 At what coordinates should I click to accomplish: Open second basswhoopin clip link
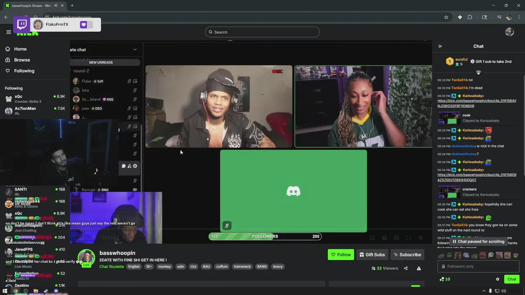click(x=477, y=177)
